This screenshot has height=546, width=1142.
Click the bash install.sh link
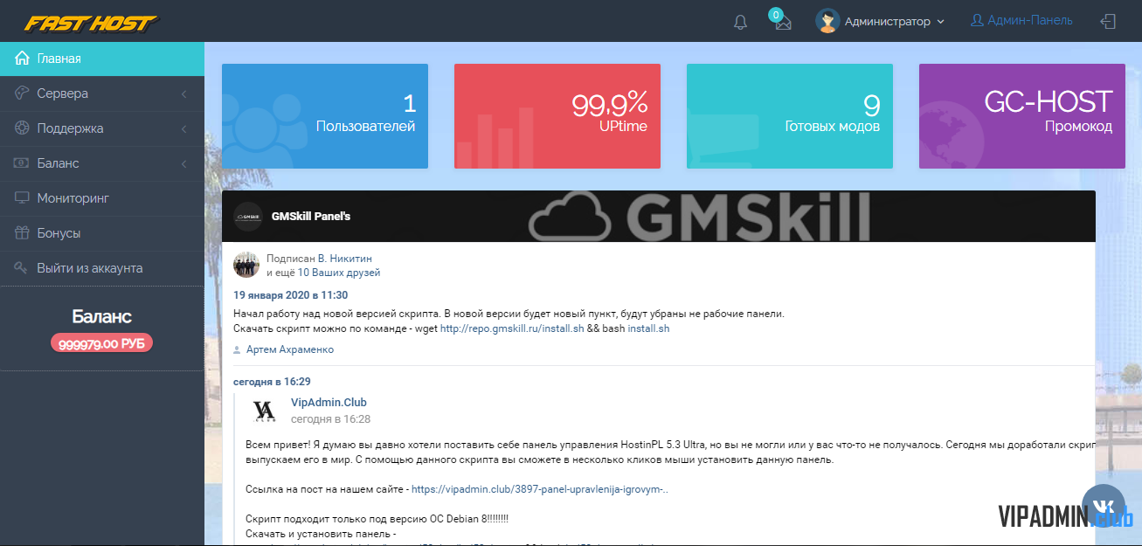(648, 328)
